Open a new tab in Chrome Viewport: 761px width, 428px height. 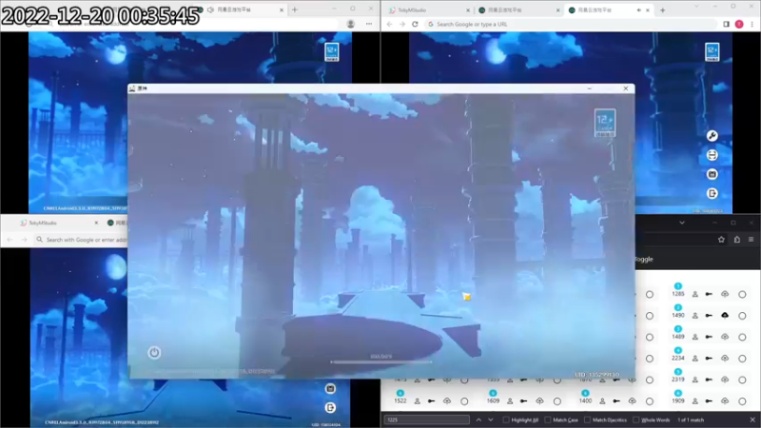pos(662,10)
